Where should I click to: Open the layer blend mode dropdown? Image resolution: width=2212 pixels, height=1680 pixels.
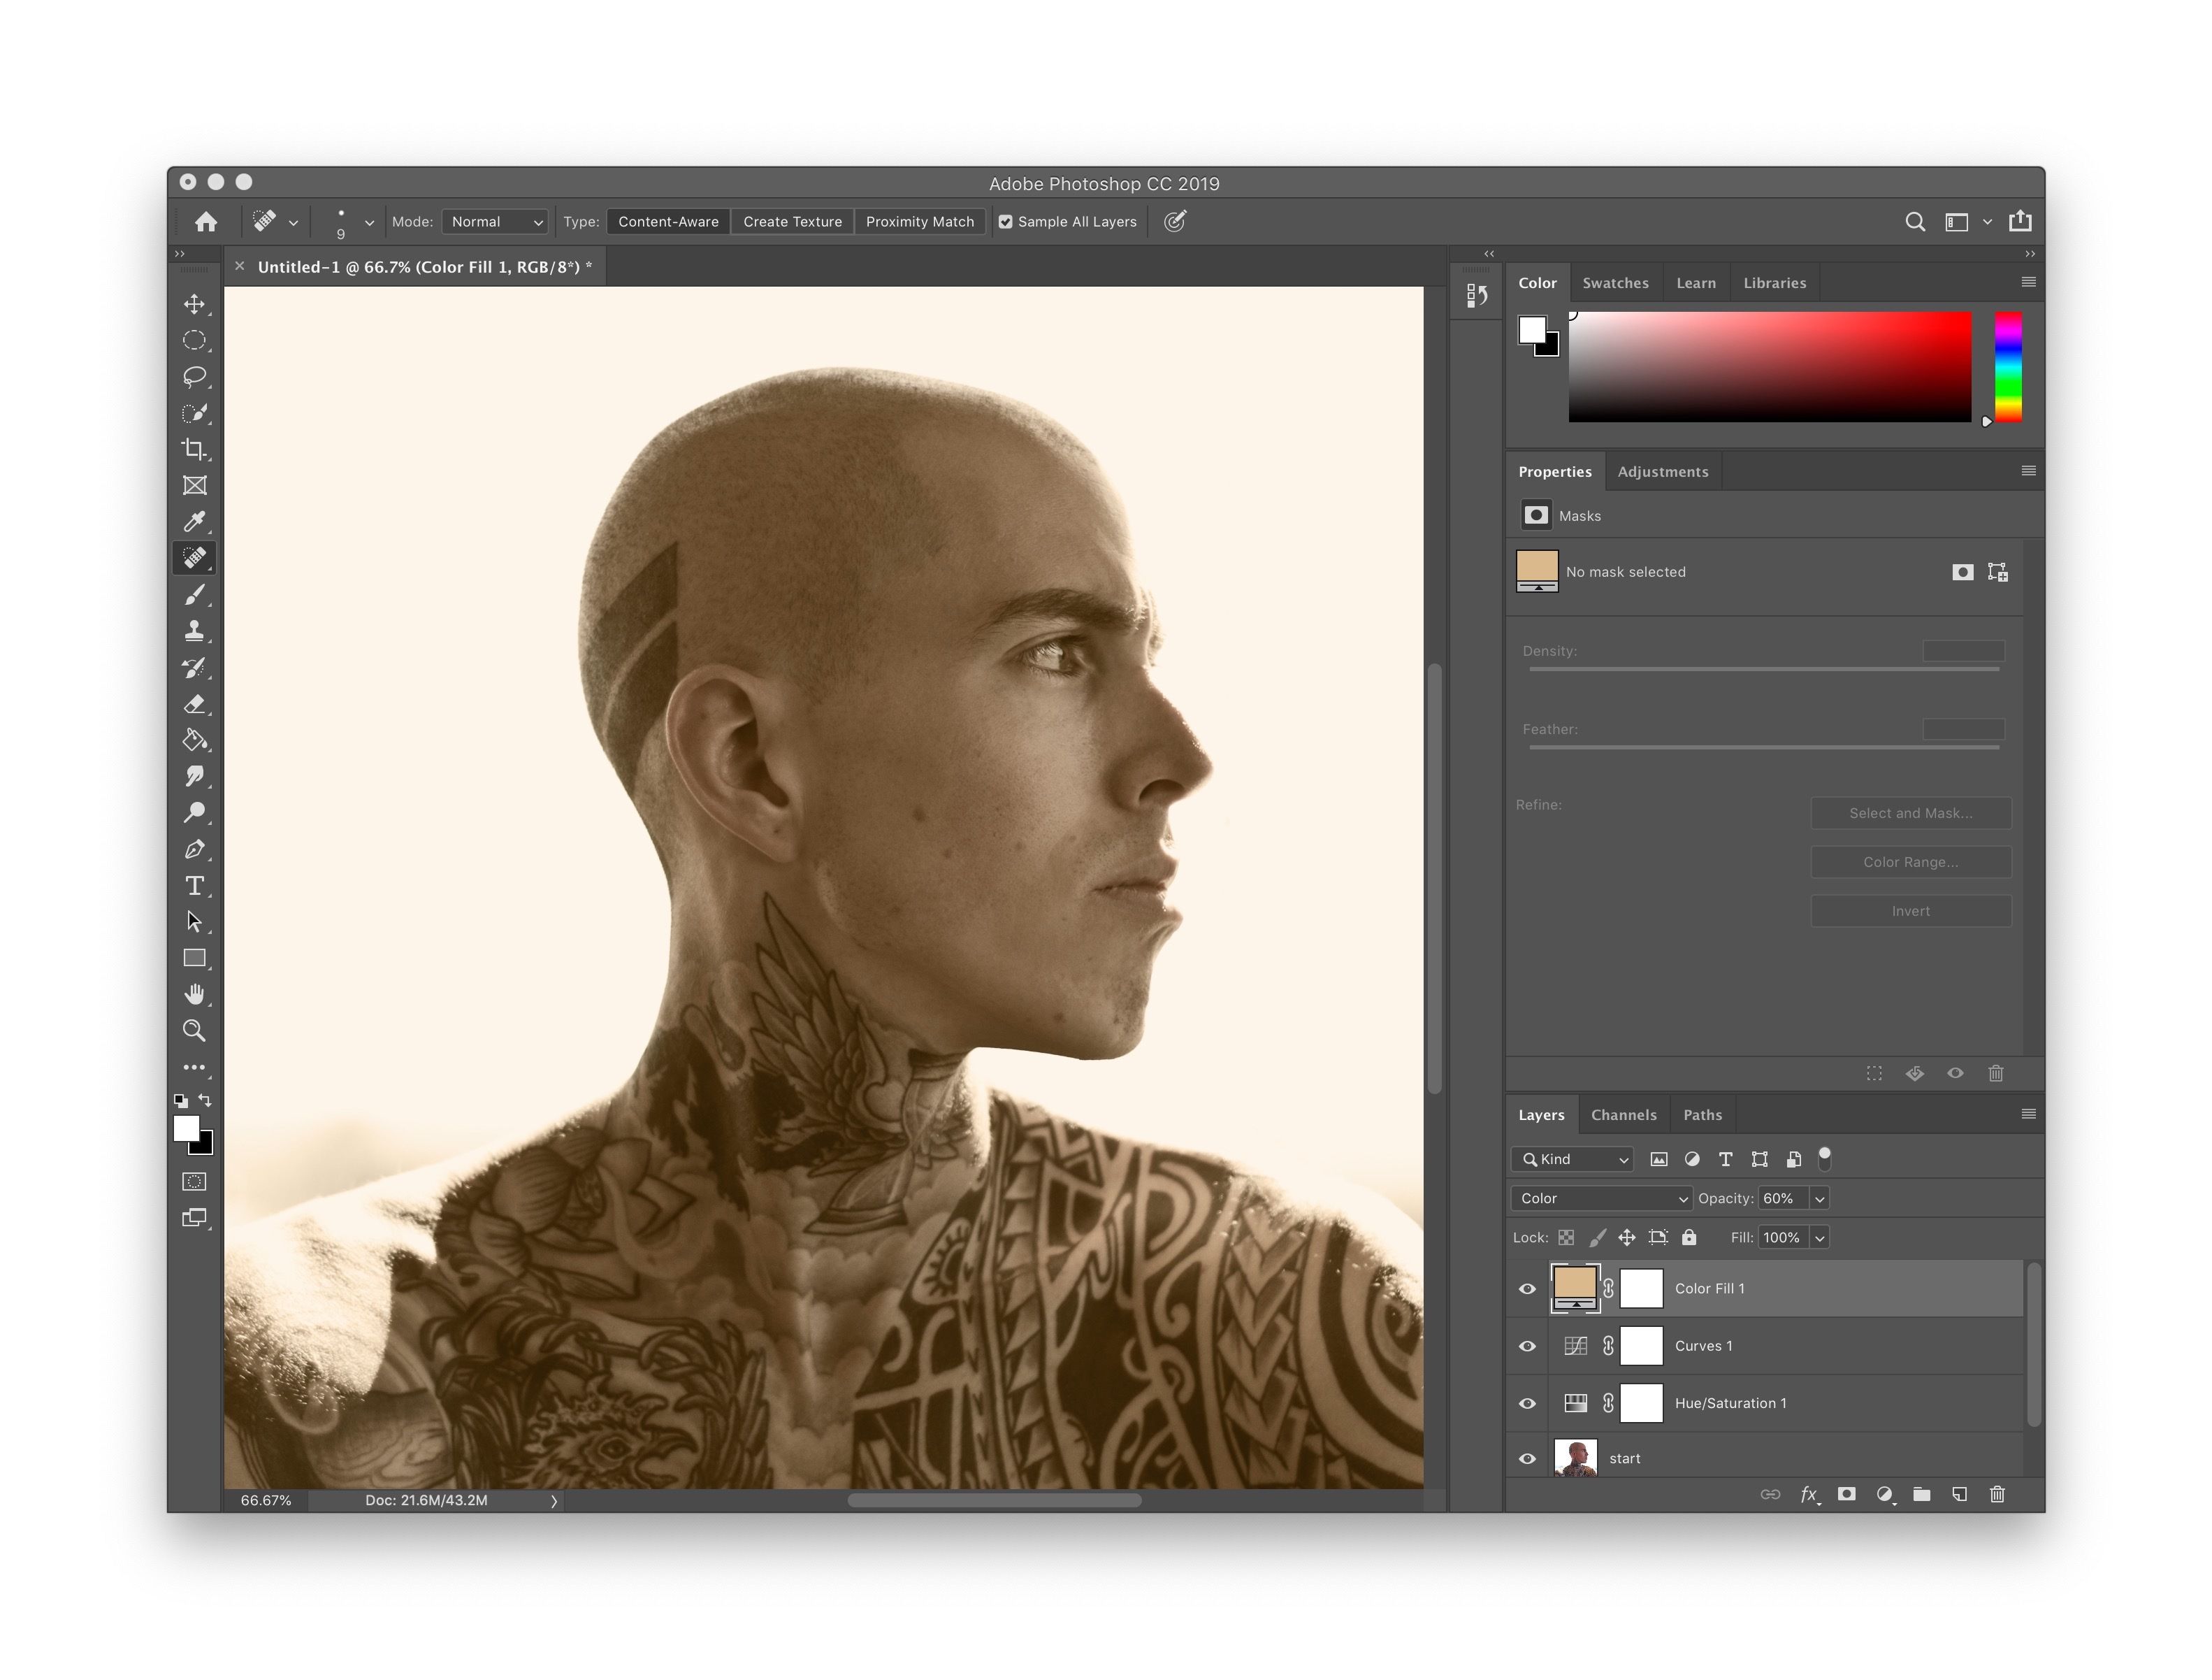[1595, 1198]
